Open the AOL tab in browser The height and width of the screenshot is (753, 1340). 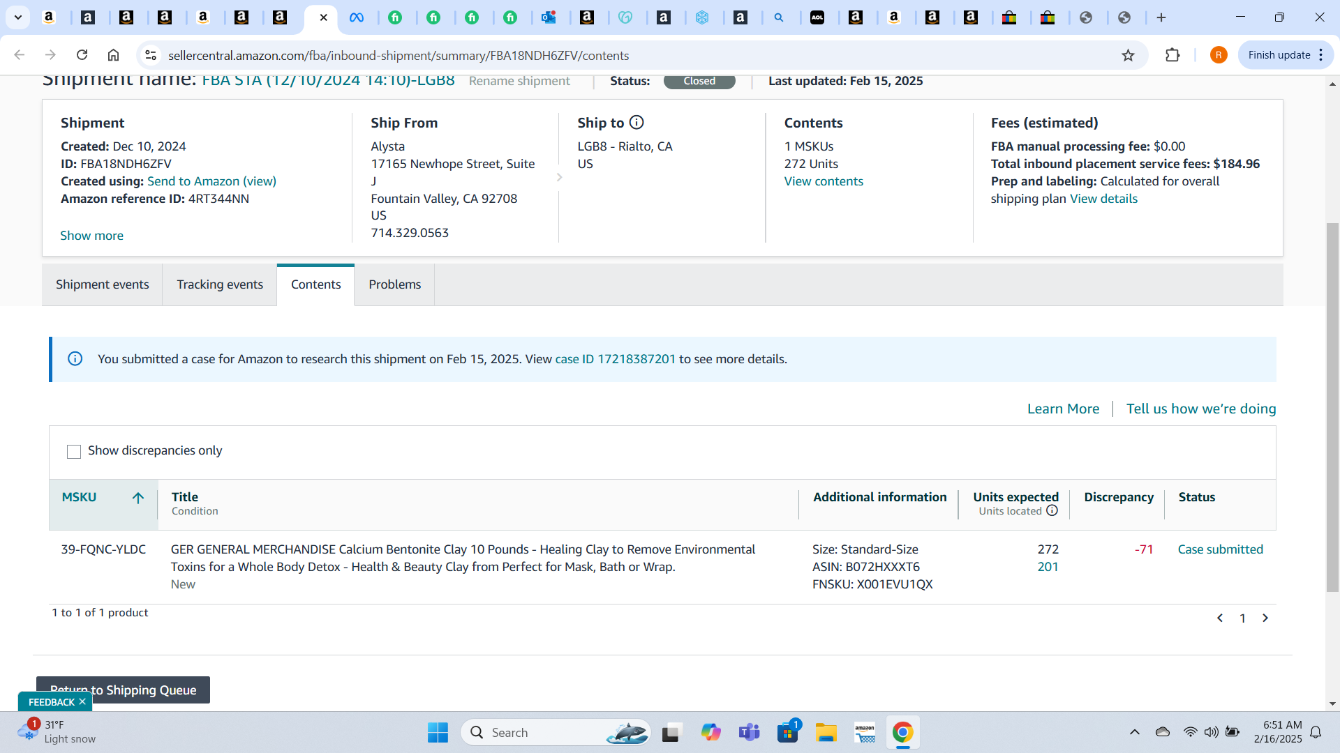point(817,17)
